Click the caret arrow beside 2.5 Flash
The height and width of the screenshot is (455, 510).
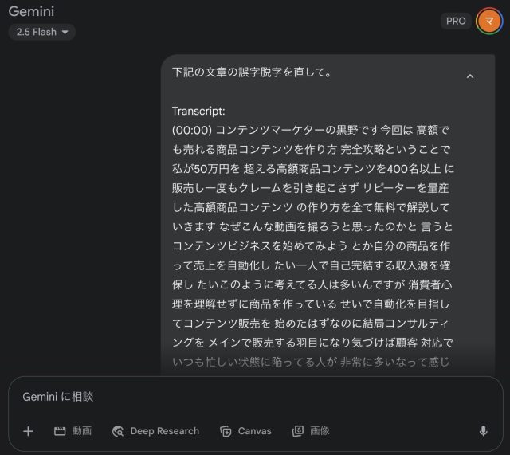[65, 32]
